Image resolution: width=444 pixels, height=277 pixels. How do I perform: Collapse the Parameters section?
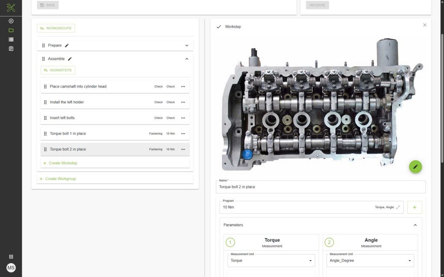(415, 225)
